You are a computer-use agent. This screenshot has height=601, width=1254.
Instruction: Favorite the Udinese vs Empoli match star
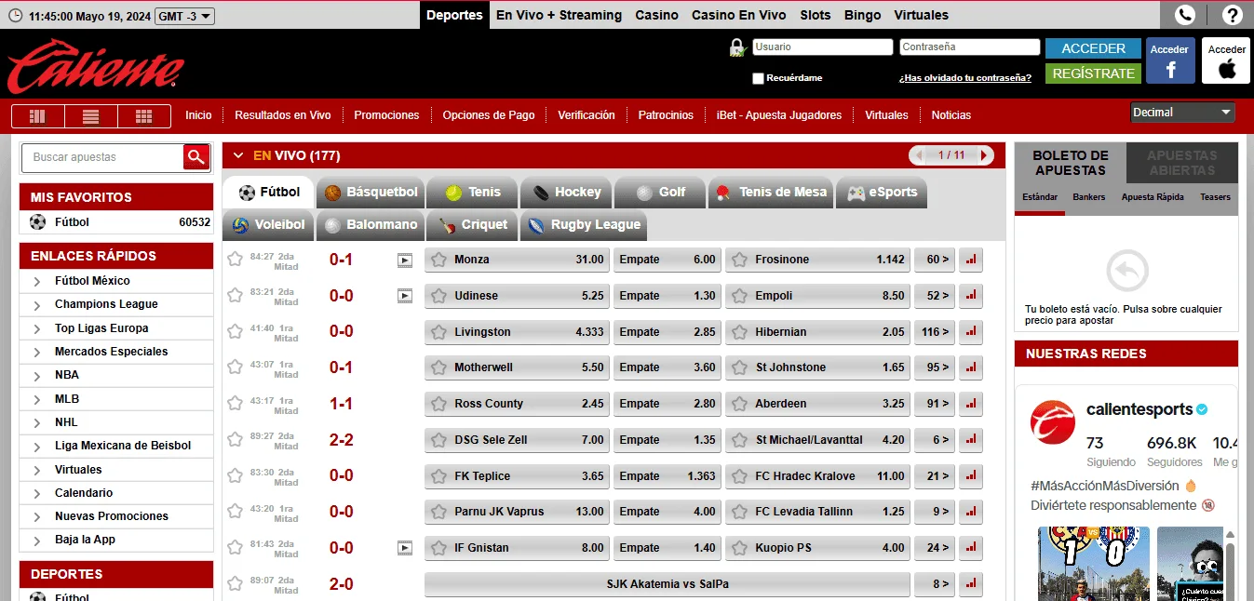[x=235, y=295]
